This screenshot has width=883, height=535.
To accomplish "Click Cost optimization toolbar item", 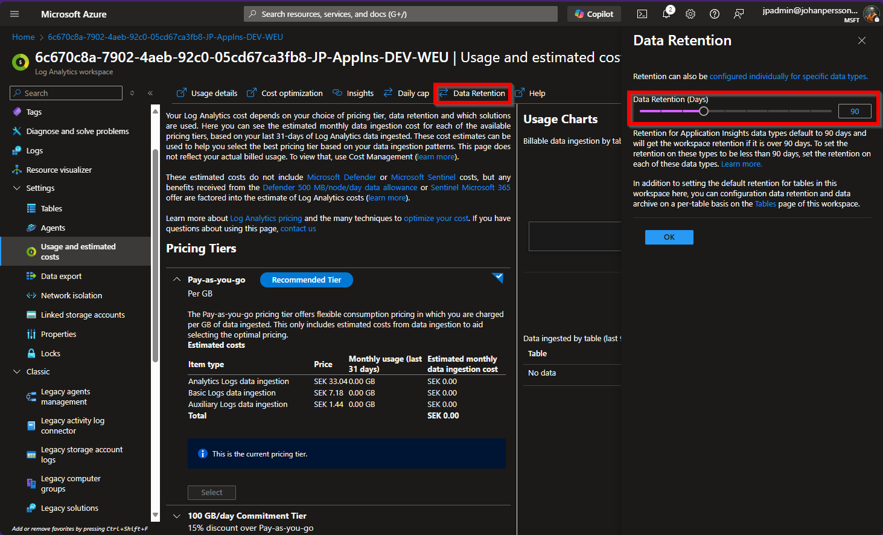I will tap(285, 93).
